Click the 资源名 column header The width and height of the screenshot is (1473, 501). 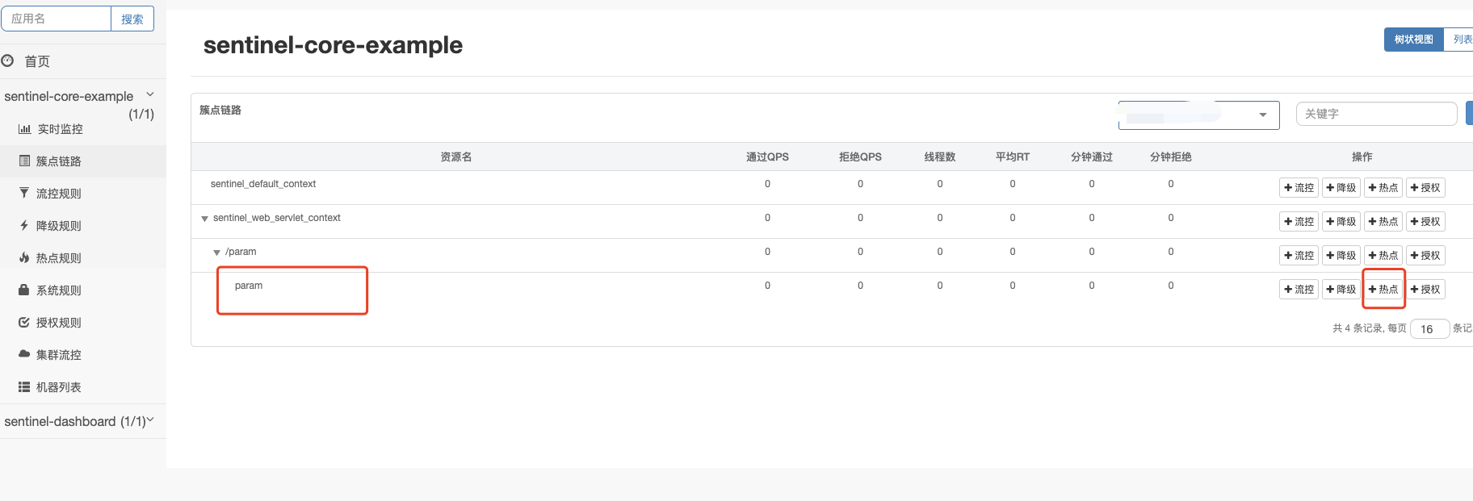tap(456, 157)
